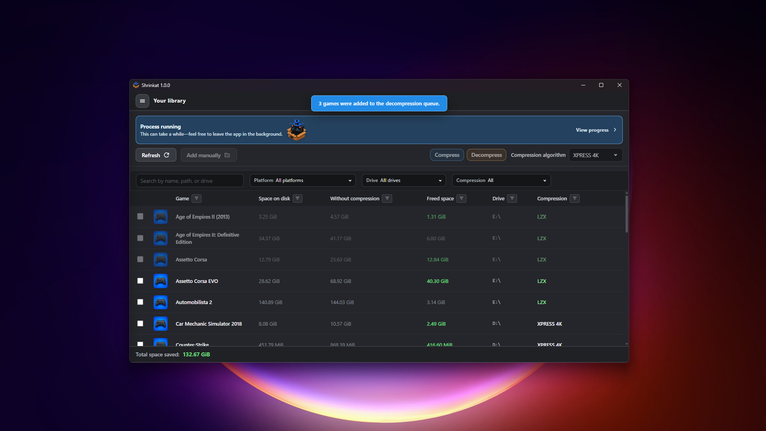Click the Compress button

pos(447,155)
